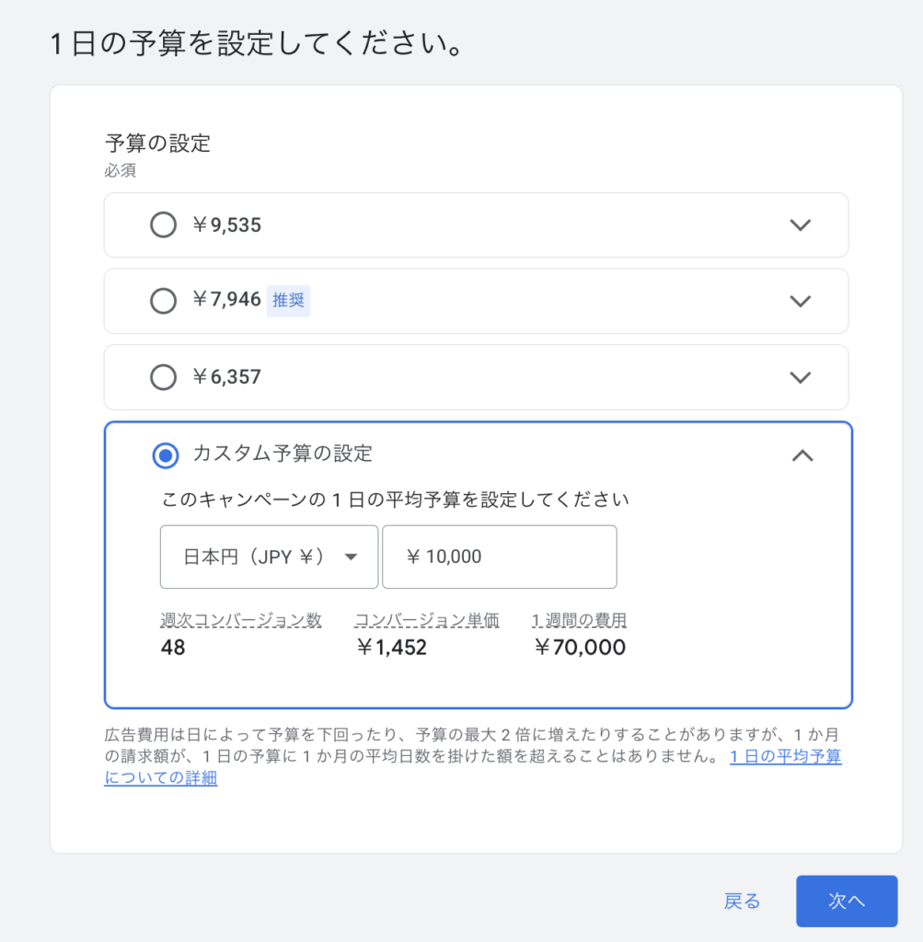The width and height of the screenshot is (923, 942).
Task: Click the ¥70,000 weekly cost value
Action: pyautogui.click(x=580, y=648)
